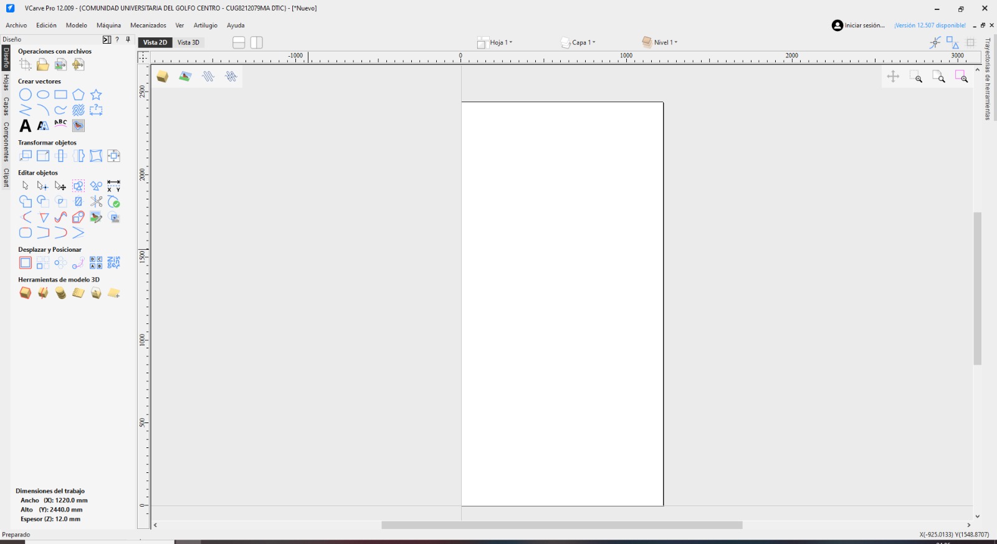Split the view vertically
The width and height of the screenshot is (997, 544).
pyautogui.click(x=257, y=42)
